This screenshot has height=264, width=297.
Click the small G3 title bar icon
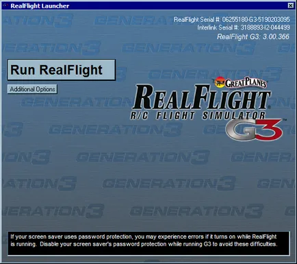click(5, 5)
